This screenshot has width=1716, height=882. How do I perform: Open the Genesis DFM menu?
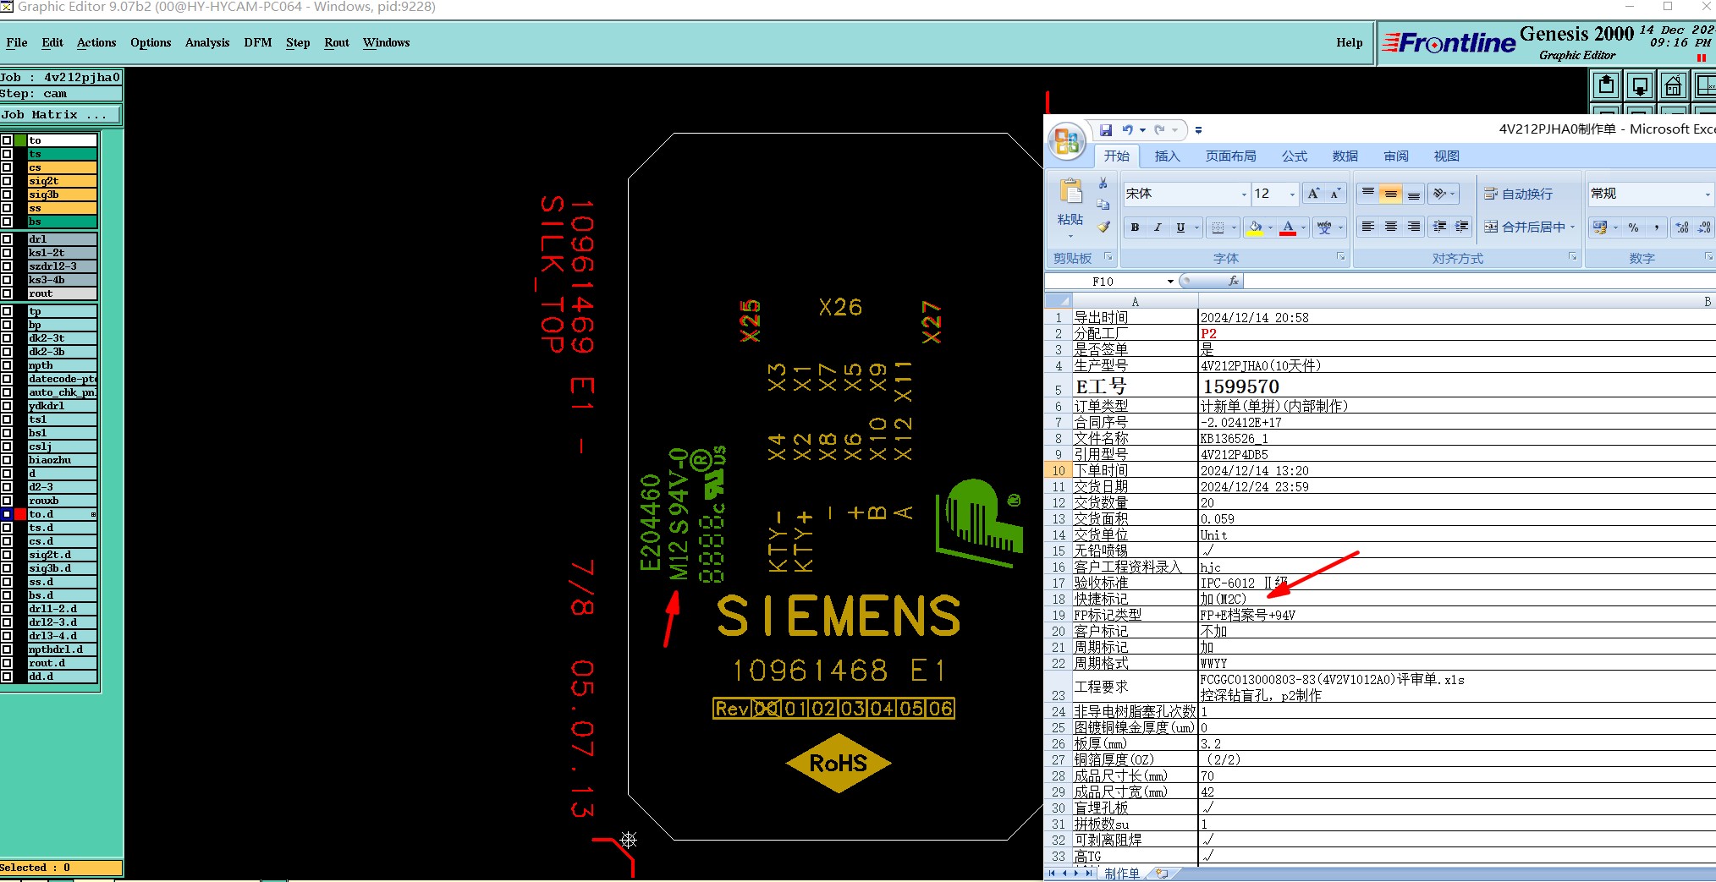click(258, 42)
